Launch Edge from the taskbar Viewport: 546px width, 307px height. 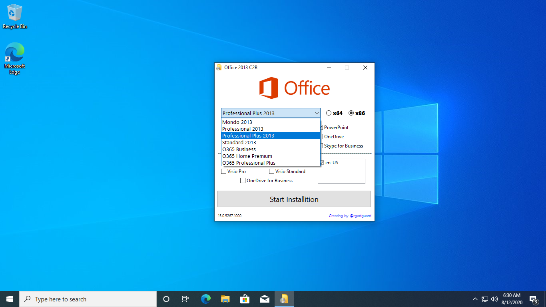(x=205, y=299)
